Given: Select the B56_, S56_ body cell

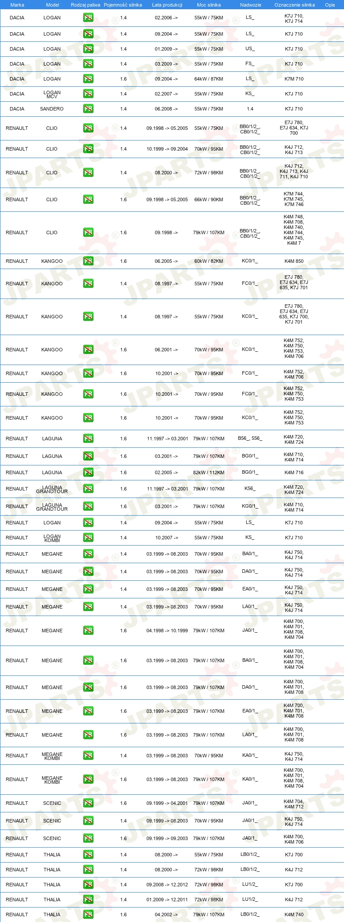Looking at the screenshot, I should pos(250,438).
